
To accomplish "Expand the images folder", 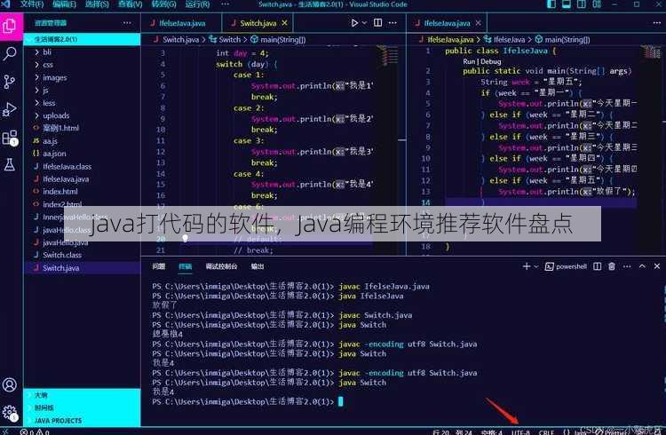I will 82,78.
